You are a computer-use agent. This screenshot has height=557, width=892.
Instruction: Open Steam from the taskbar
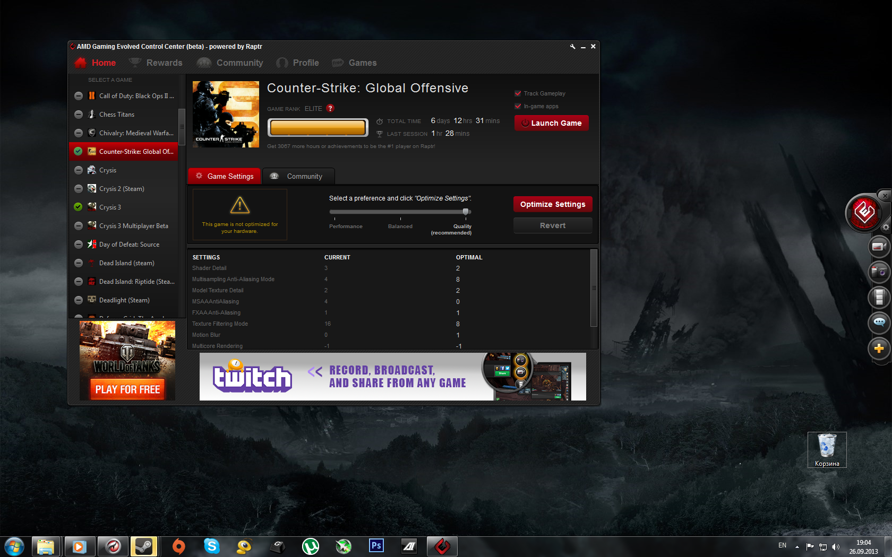(x=144, y=546)
